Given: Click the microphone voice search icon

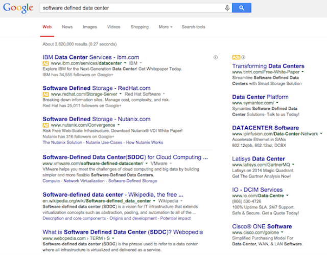Looking at the screenshot, I should 227,8.
